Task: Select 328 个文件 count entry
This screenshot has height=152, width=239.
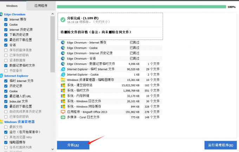Action: point(152,106)
